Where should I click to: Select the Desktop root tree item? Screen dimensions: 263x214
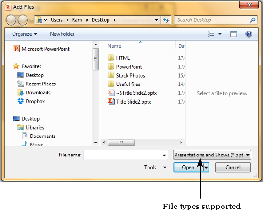coord(27,119)
